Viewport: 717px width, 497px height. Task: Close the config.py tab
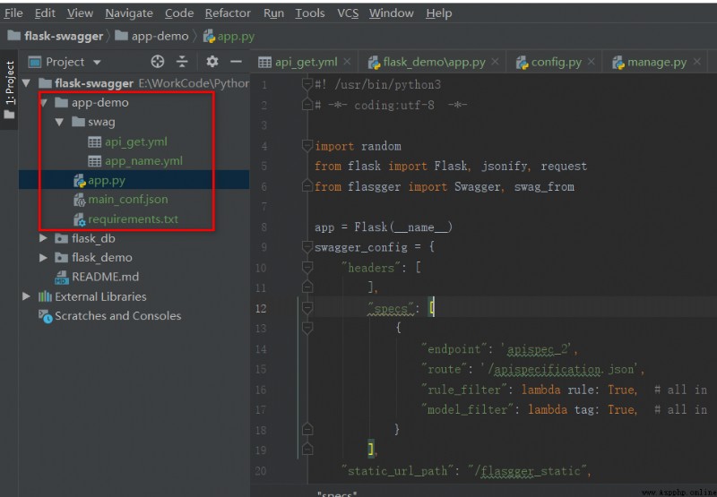pyautogui.click(x=592, y=61)
